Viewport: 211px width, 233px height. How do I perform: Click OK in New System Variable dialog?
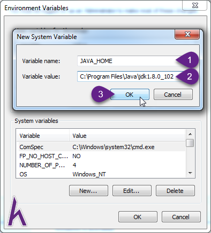[130, 95]
